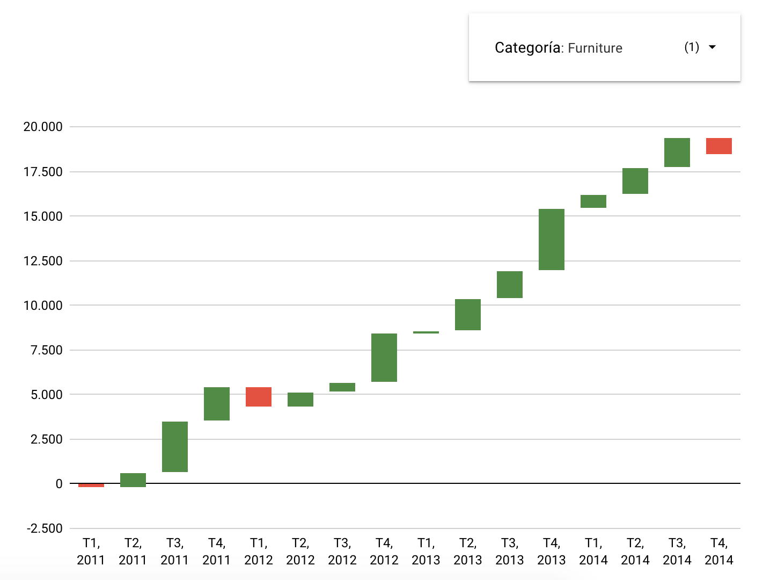The height and width of the screenshot is (580, 763).
Task: Click the green T3, 2011 bar
Action: (x=175, y=447)
